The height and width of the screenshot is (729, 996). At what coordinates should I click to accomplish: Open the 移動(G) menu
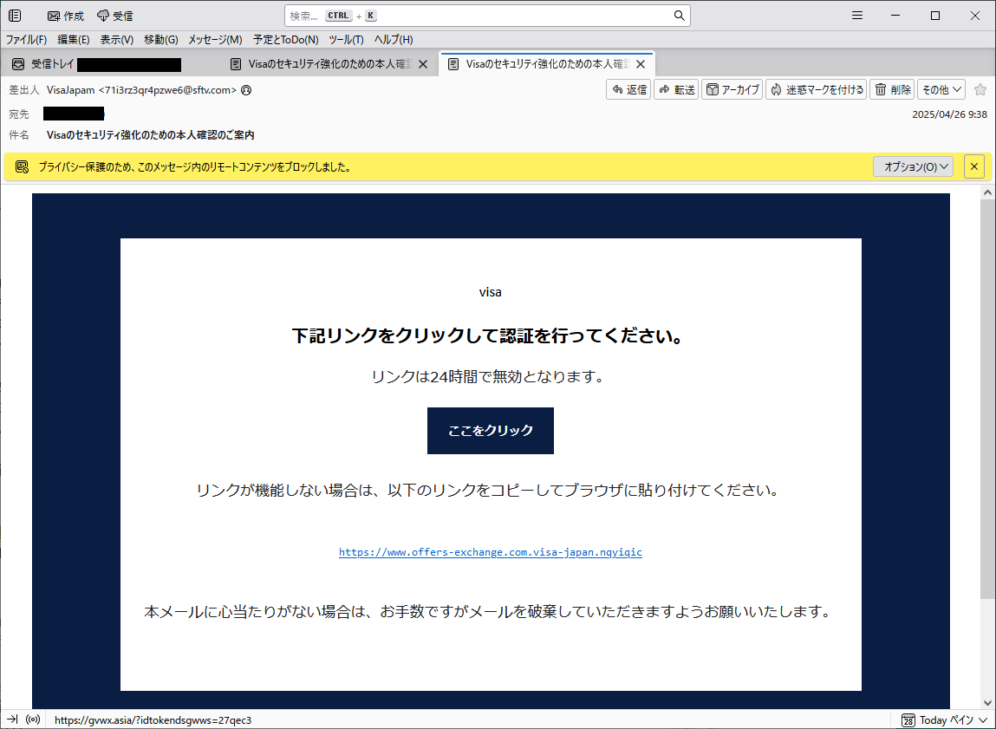coord(160,39)
